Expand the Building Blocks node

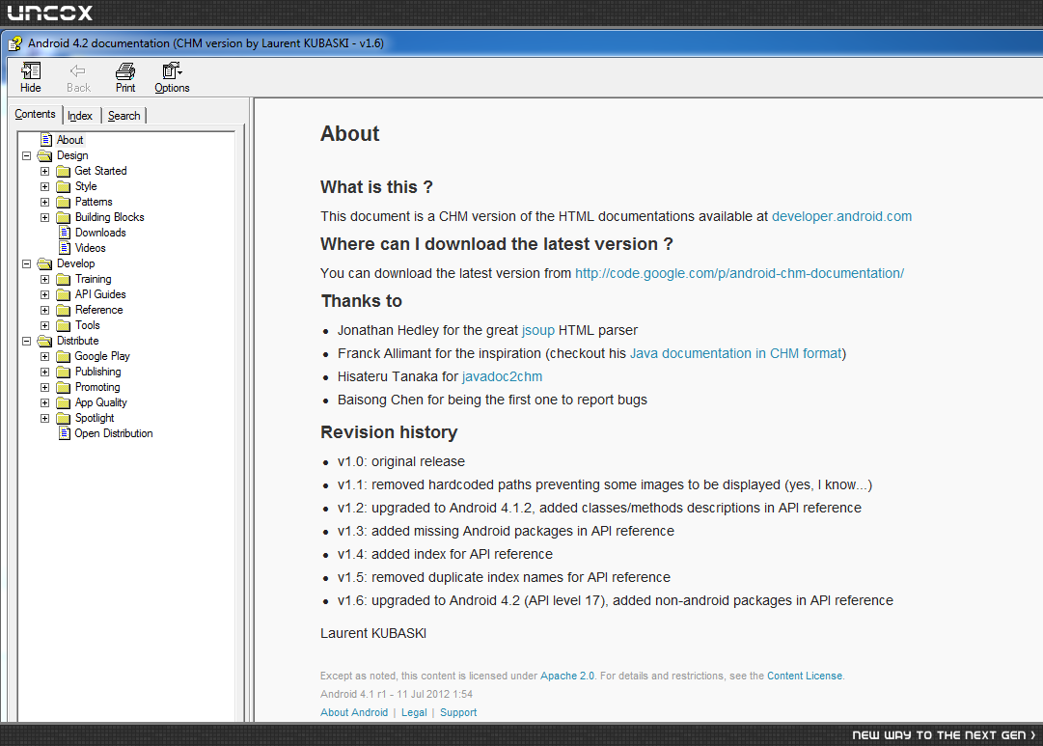pos(44,217)
